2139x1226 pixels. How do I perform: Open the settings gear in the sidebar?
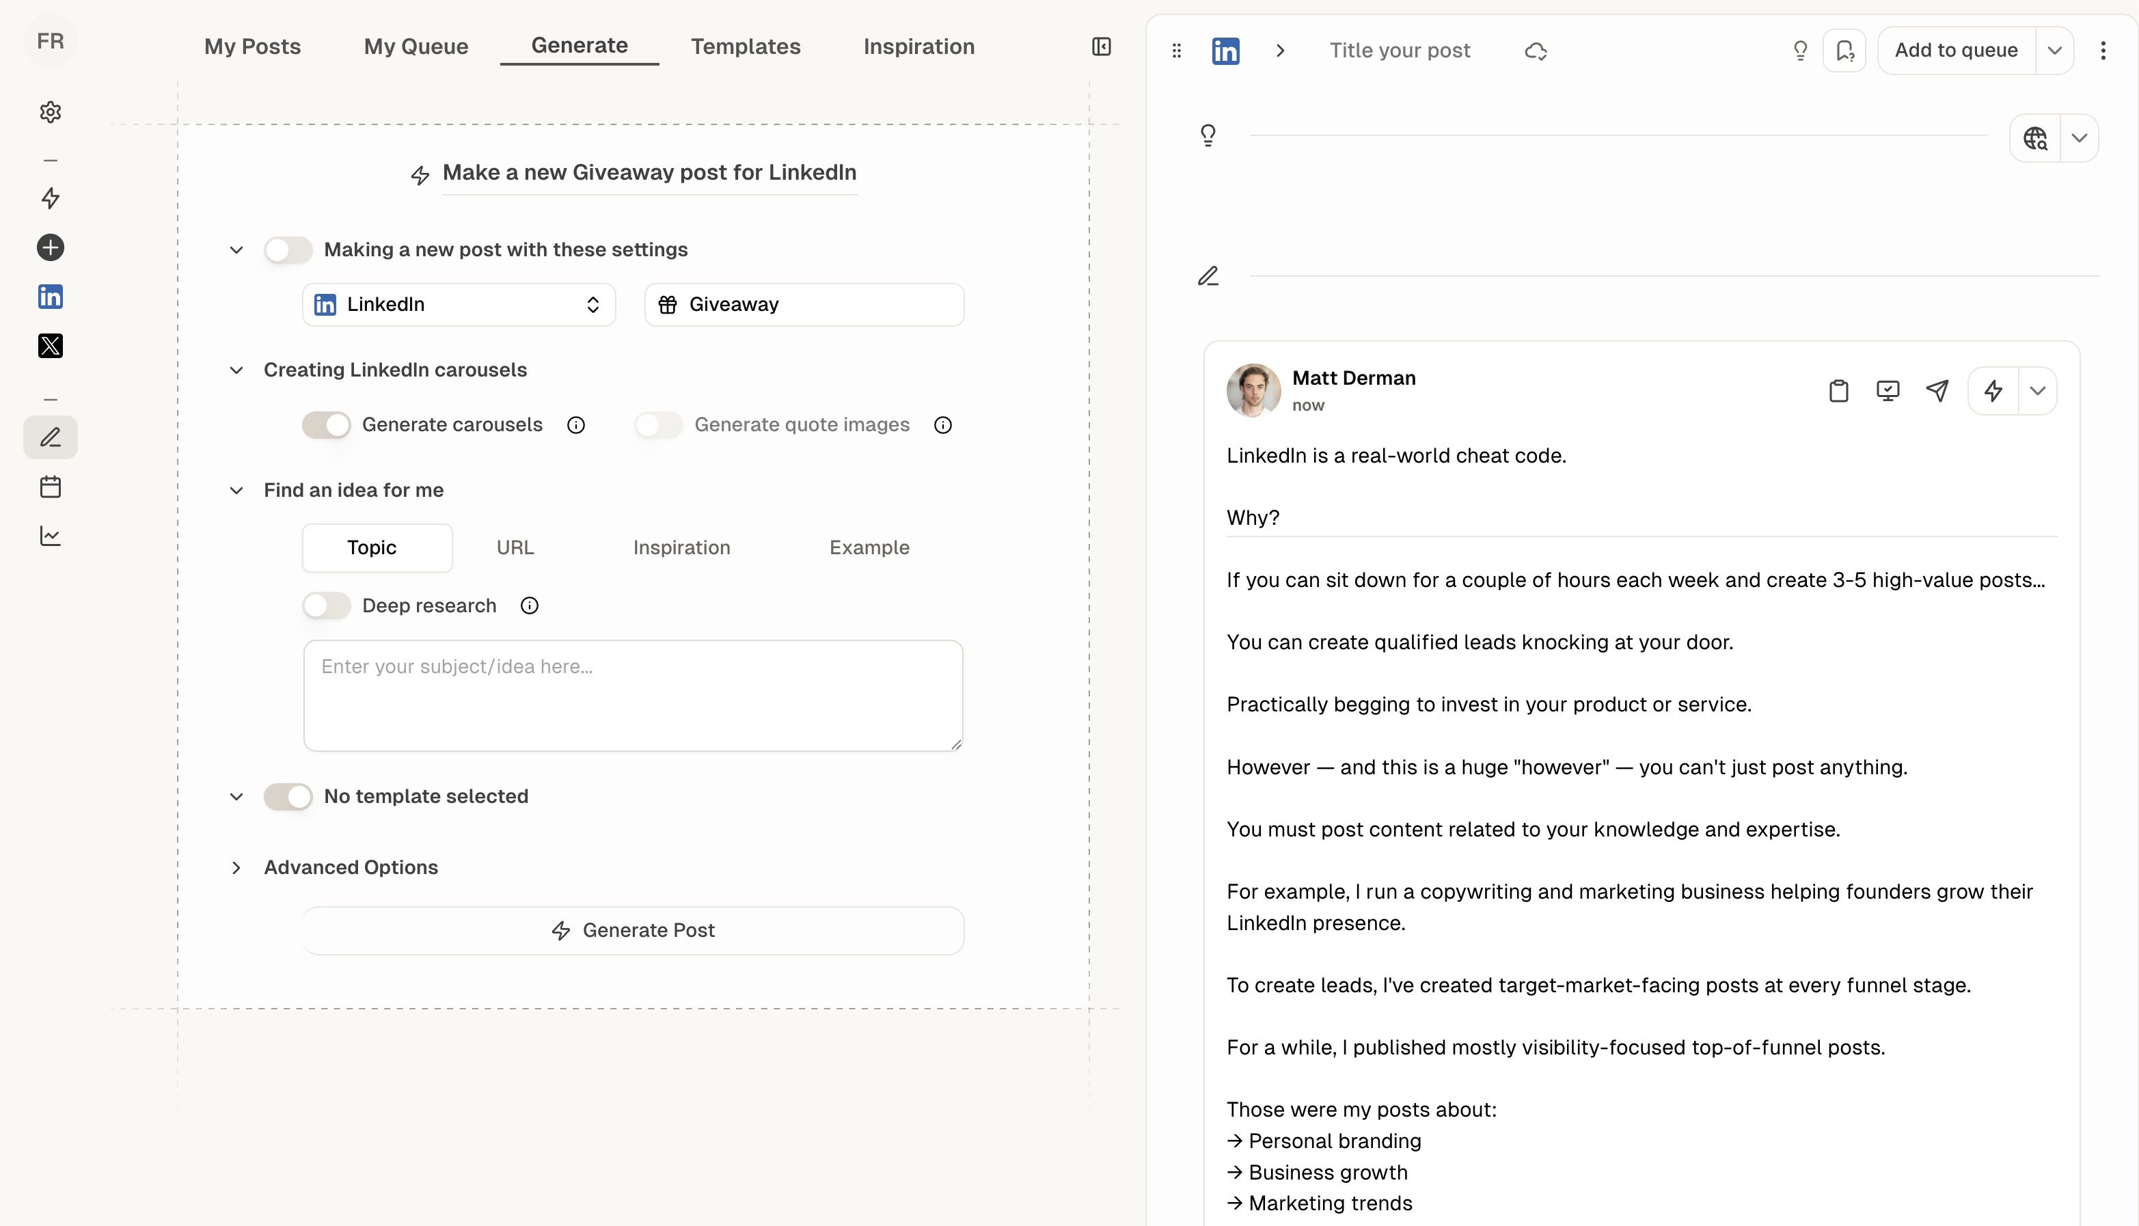(51, 112)
